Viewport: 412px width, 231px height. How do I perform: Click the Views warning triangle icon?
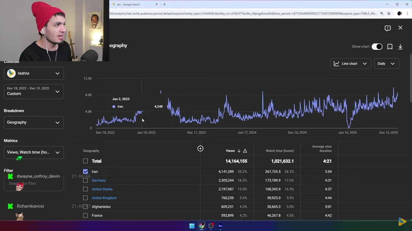pos(245,151)
